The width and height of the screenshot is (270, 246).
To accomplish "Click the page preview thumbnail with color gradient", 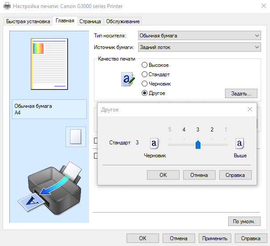I will (49, 64).
